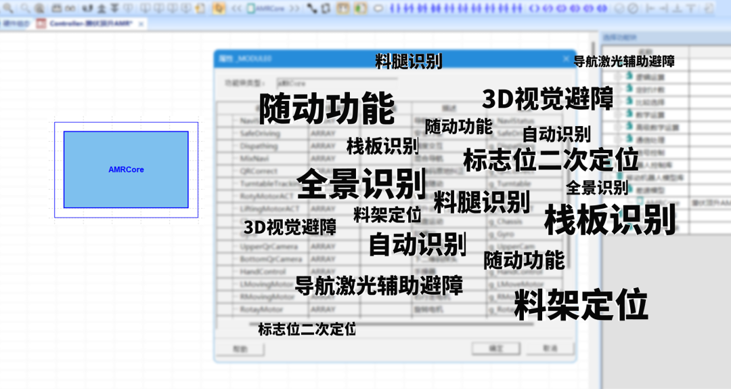Click the connection line tool icon
Screen dimensions: 731x389
coord(311,9)
